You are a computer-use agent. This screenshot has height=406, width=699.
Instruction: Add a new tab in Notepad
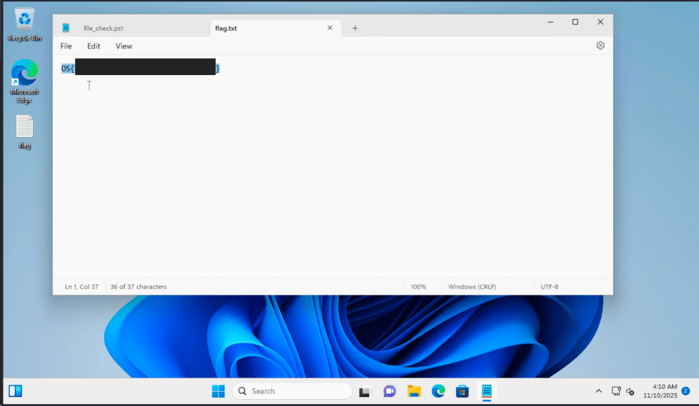pos(355,28)
